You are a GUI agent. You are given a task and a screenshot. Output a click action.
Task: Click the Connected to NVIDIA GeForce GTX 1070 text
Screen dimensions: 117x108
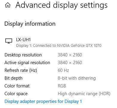(67, 46)
